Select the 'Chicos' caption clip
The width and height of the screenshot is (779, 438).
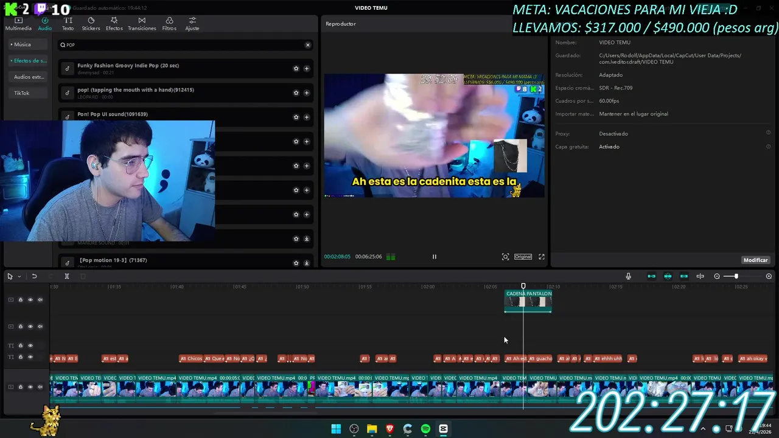point(191,359)
